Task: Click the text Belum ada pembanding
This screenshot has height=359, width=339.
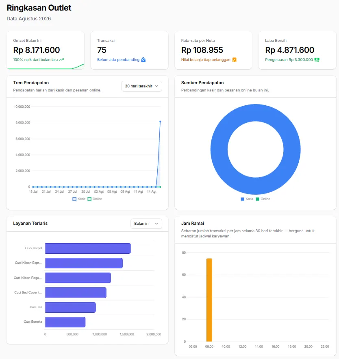Action: coord(118,59)
